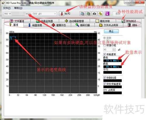Select the 读取 read radio button

105,38
